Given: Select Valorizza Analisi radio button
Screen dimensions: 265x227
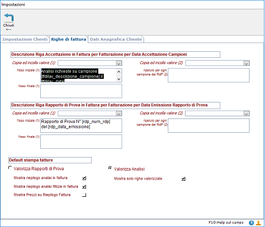Looking at the screenshot, I should 110,168.
